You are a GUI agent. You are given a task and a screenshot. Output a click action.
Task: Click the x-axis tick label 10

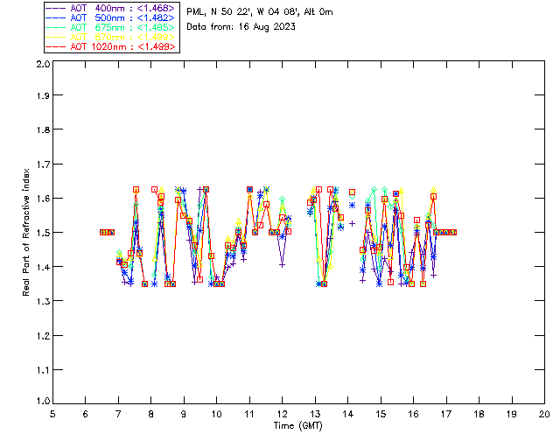coord(216,414)
